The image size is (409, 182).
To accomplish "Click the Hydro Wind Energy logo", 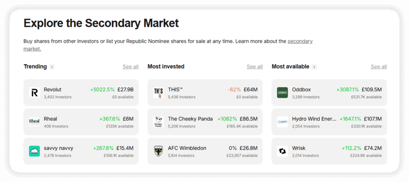I will pyautogui.click(x=283, y=122).
